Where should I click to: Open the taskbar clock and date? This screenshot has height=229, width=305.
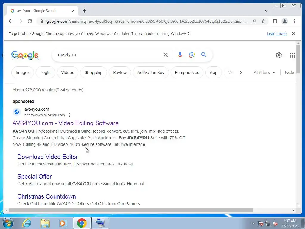(x=290, y=223)
